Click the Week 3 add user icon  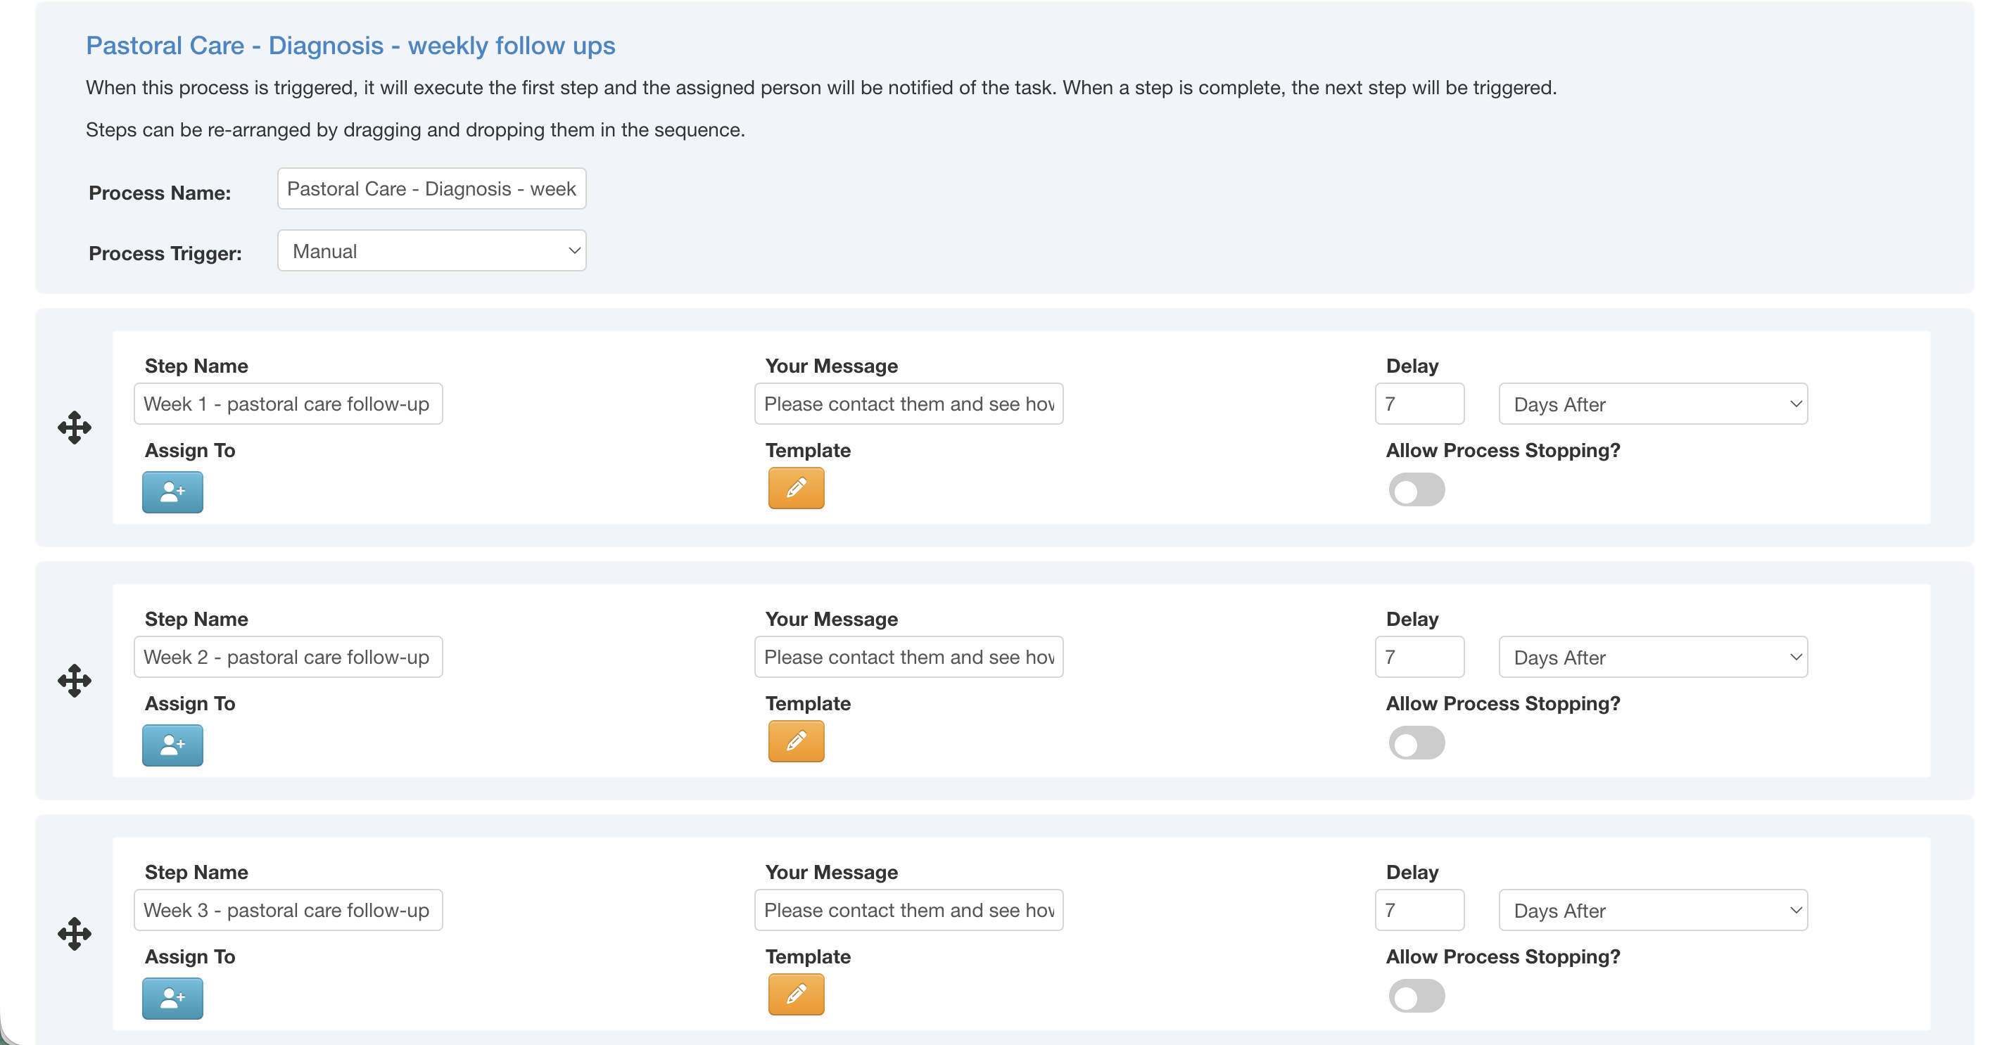tap(172, 998)
